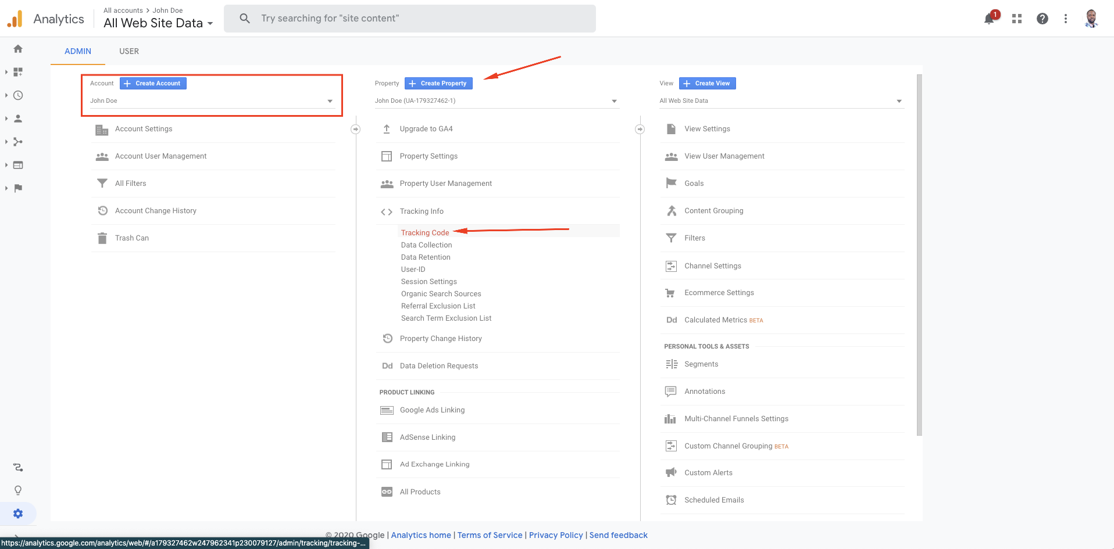The width and height of the screenshot is (1114, 549).
Task: Click the three-dot more options icon
Action: pos(1065,19)
